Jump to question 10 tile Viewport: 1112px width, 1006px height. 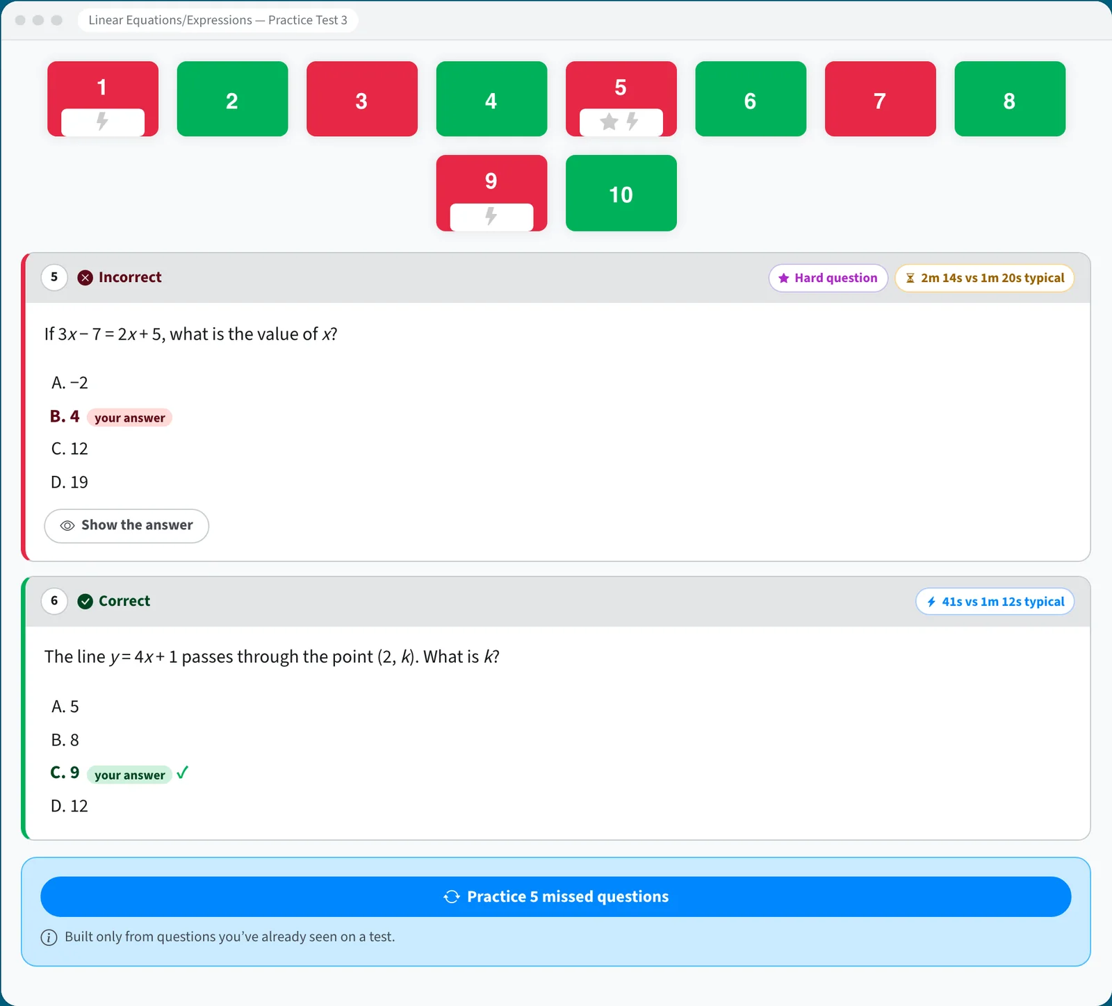point(621,193)
